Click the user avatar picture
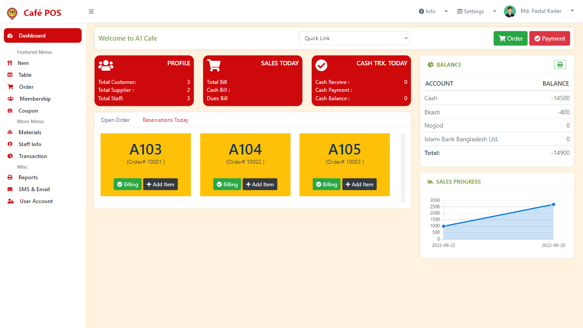This screenshot has width=583, height=328. pos(510,11)
